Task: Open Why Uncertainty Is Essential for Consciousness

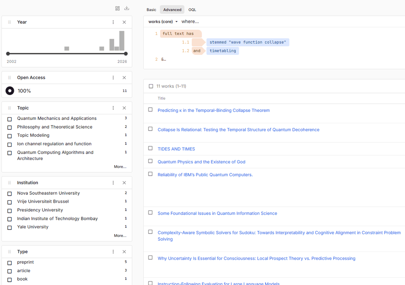Action: pos(257,259)
